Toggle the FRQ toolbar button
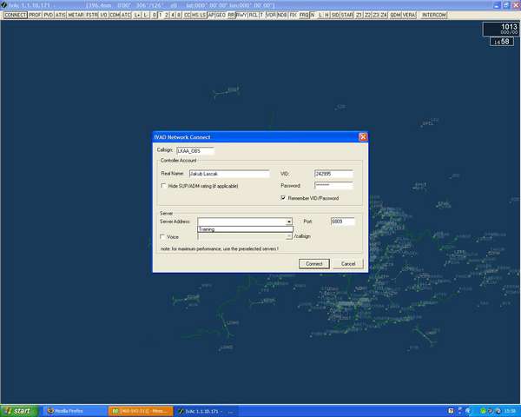 pos(304,15)
